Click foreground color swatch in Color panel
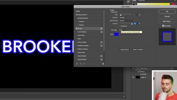The image size is (177, 100). pyautogui.click(x=134, y=4)
